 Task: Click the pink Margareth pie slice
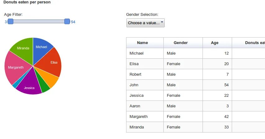[x=16, y=67]
